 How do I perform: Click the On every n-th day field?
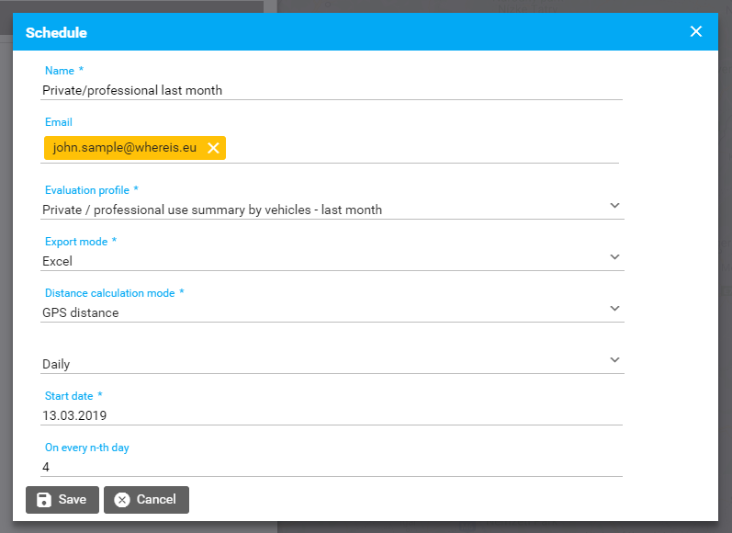point(331,467)
